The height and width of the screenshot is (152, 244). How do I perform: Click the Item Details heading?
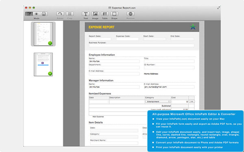point(96,122)
